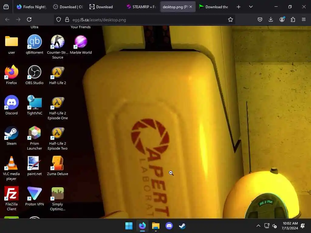Open the downloads panel
This screenshot has height=233, width=311.
[x=271, y=19]
